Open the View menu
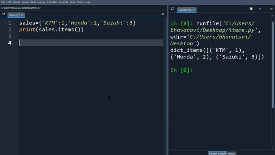This screenshot has width=275, height=155. (x=80, y=2)
